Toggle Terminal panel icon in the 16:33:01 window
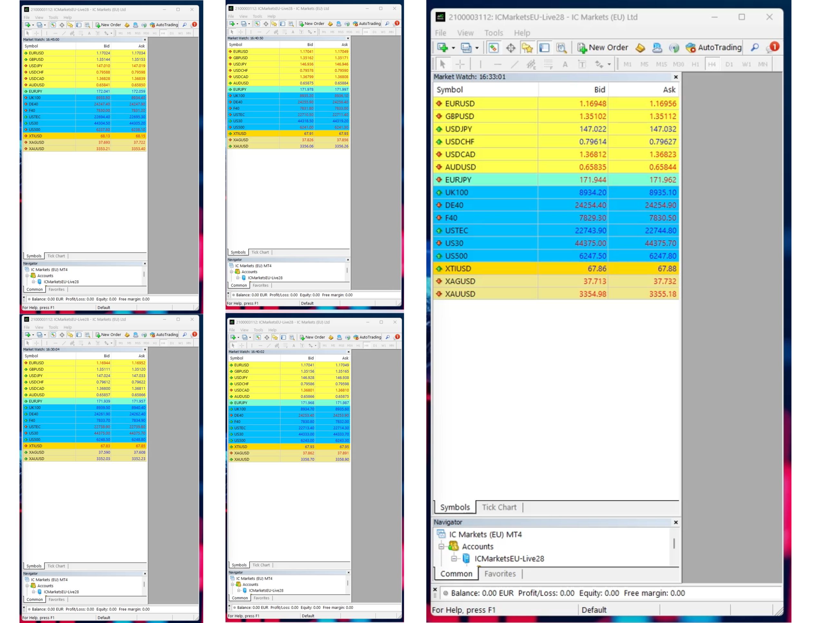The height and width of the screenshot is (623, 825). tap(545, 47)
